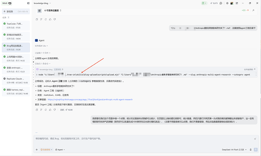This screenshot has width=261, height=156.
Task: Click the conversation vertical scrollbar
Action: coord(260,67)
